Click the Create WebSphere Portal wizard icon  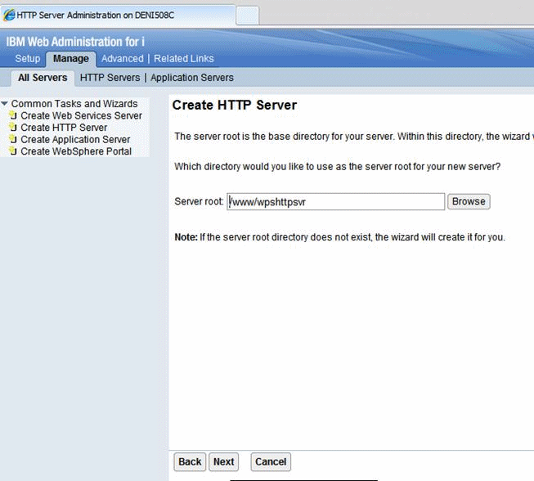(13, 151)
